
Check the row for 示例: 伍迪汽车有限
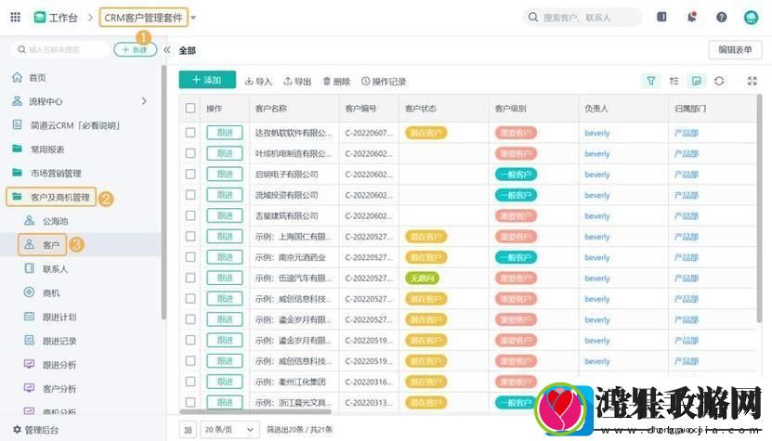190,278
